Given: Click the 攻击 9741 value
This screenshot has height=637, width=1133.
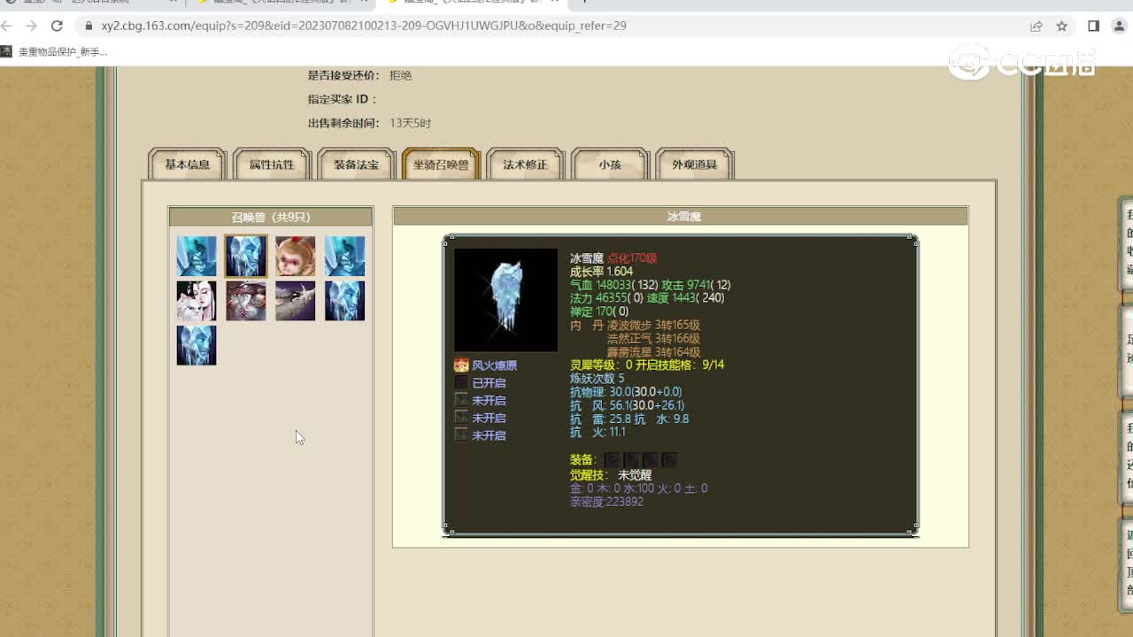Looking at the screenshot, I should click(x=697, y=285).
